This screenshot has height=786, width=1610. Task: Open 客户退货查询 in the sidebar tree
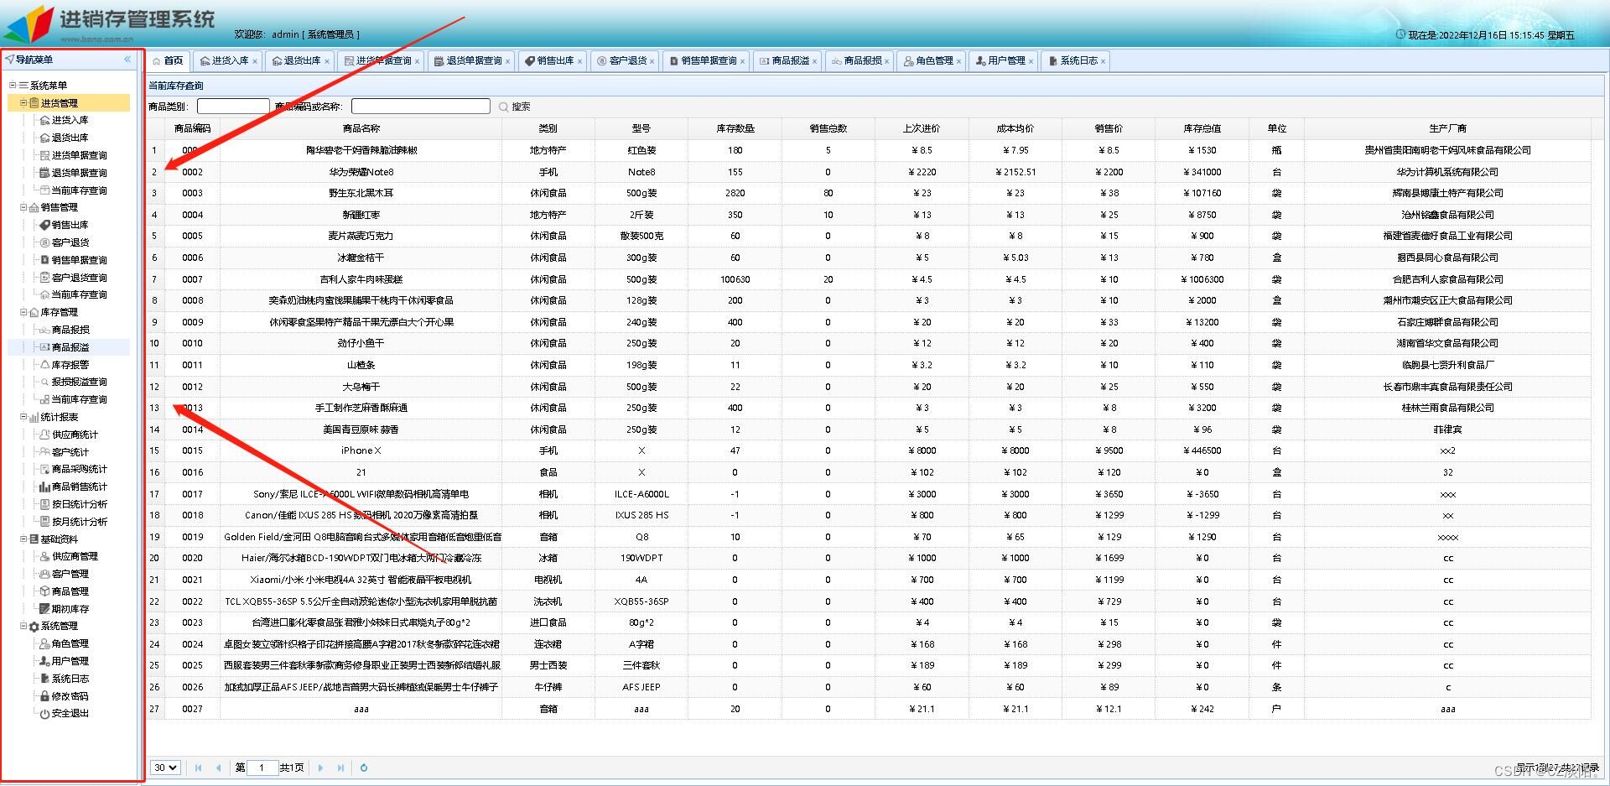(x=79, y=278)
